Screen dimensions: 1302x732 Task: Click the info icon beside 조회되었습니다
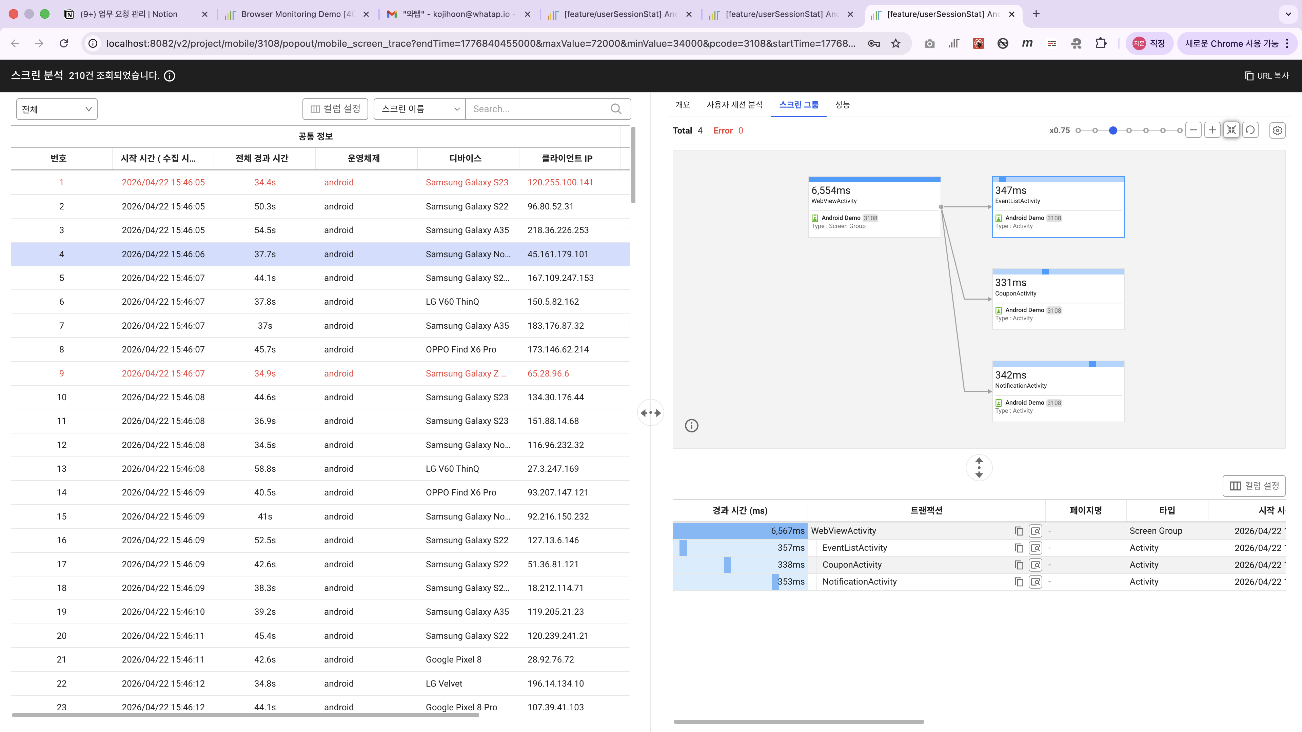click(x=170, y=76)
